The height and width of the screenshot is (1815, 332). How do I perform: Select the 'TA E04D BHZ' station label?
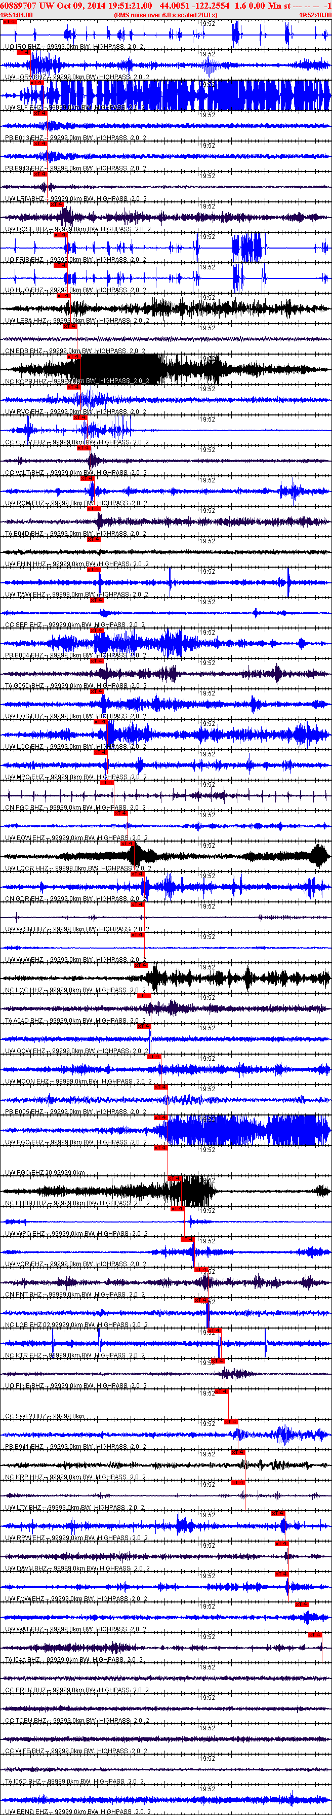coord(25,533)
